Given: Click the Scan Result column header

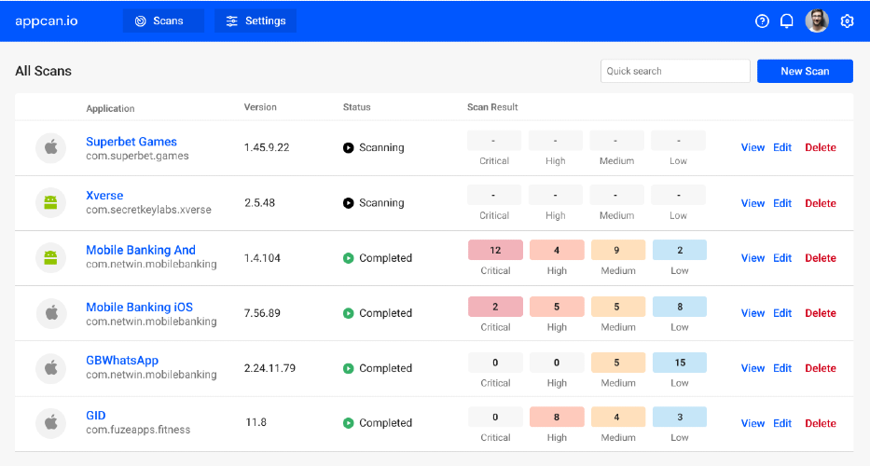Looking at the screenshot, I should (492, 107).
